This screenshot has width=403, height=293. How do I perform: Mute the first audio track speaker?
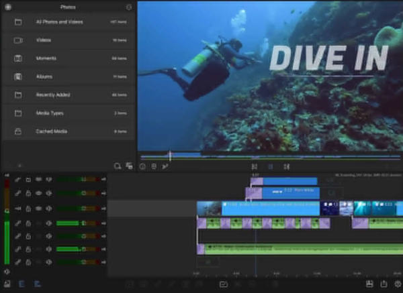pyautogui.click(x=49, y=223)
